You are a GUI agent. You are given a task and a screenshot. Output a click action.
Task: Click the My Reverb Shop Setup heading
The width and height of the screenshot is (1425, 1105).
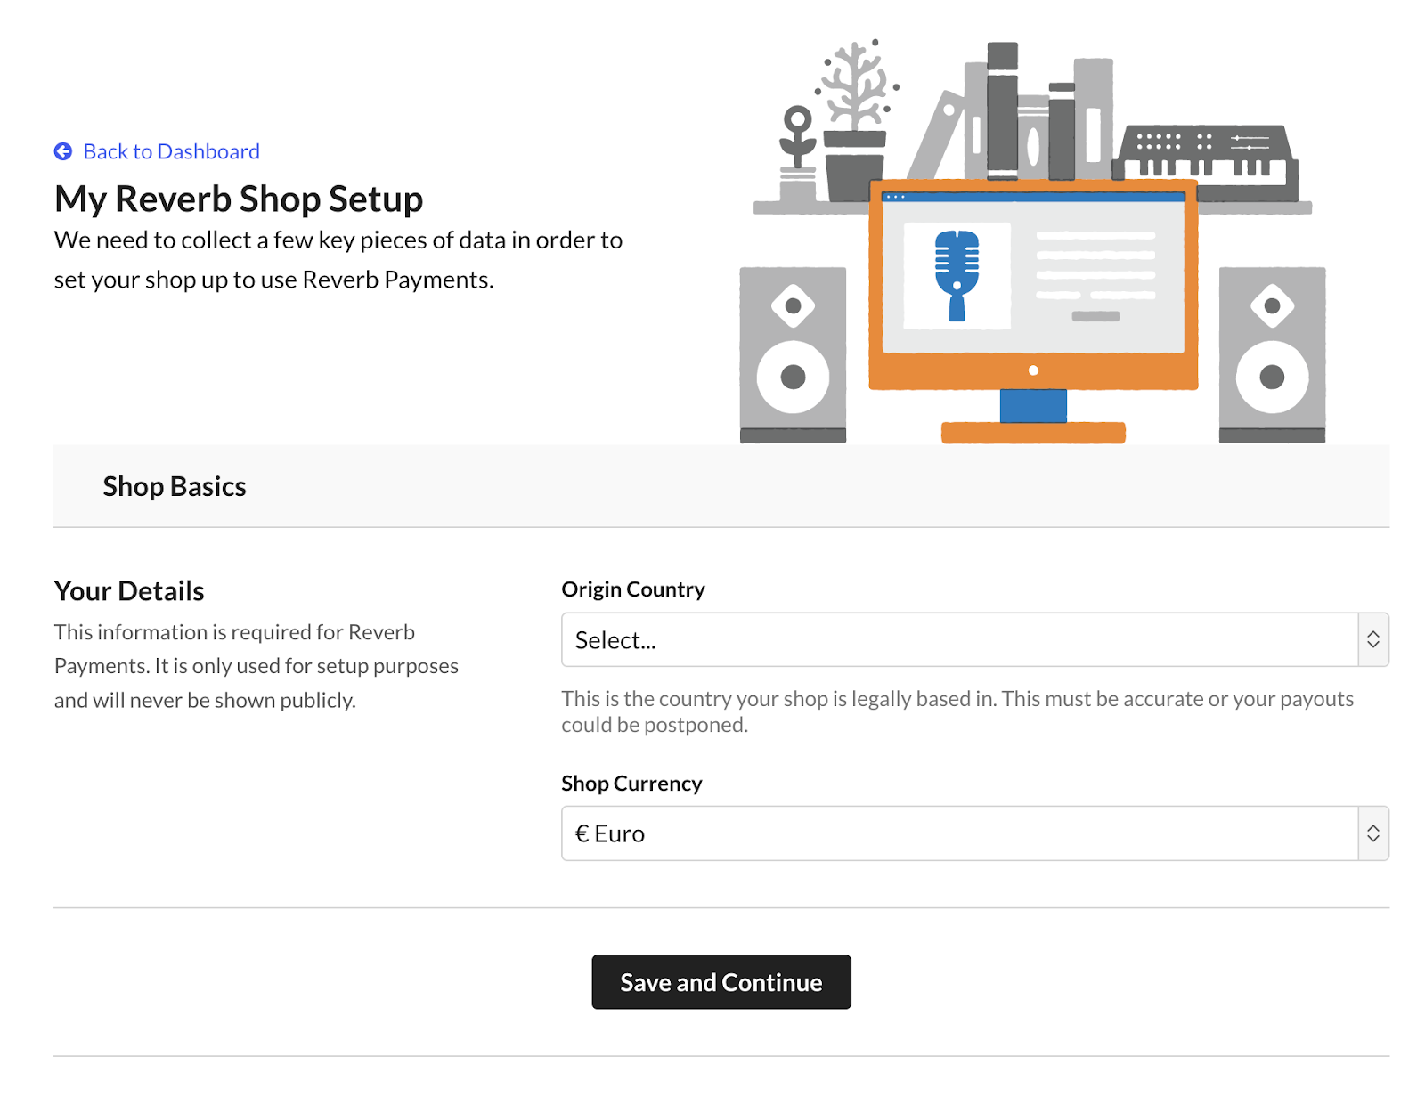(x=239, y=199)
